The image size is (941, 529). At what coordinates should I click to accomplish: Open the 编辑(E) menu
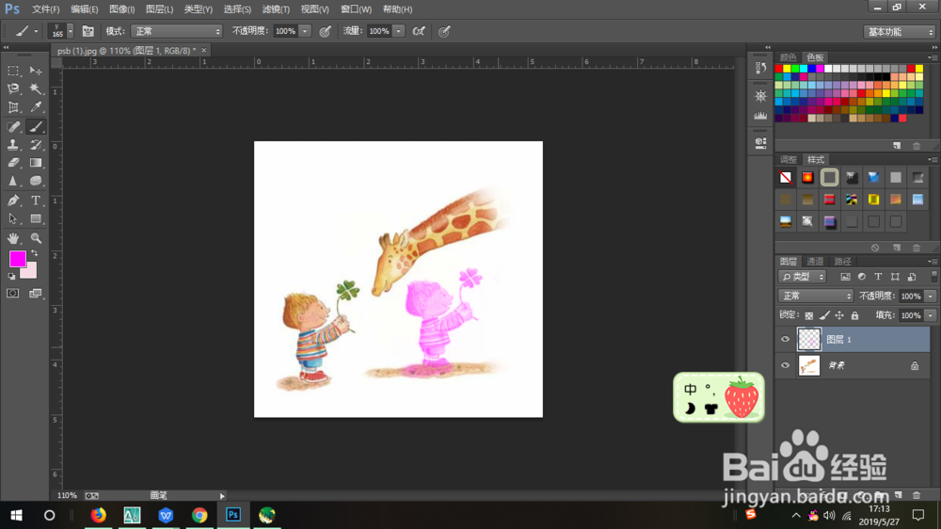click(x=84, y=9)
